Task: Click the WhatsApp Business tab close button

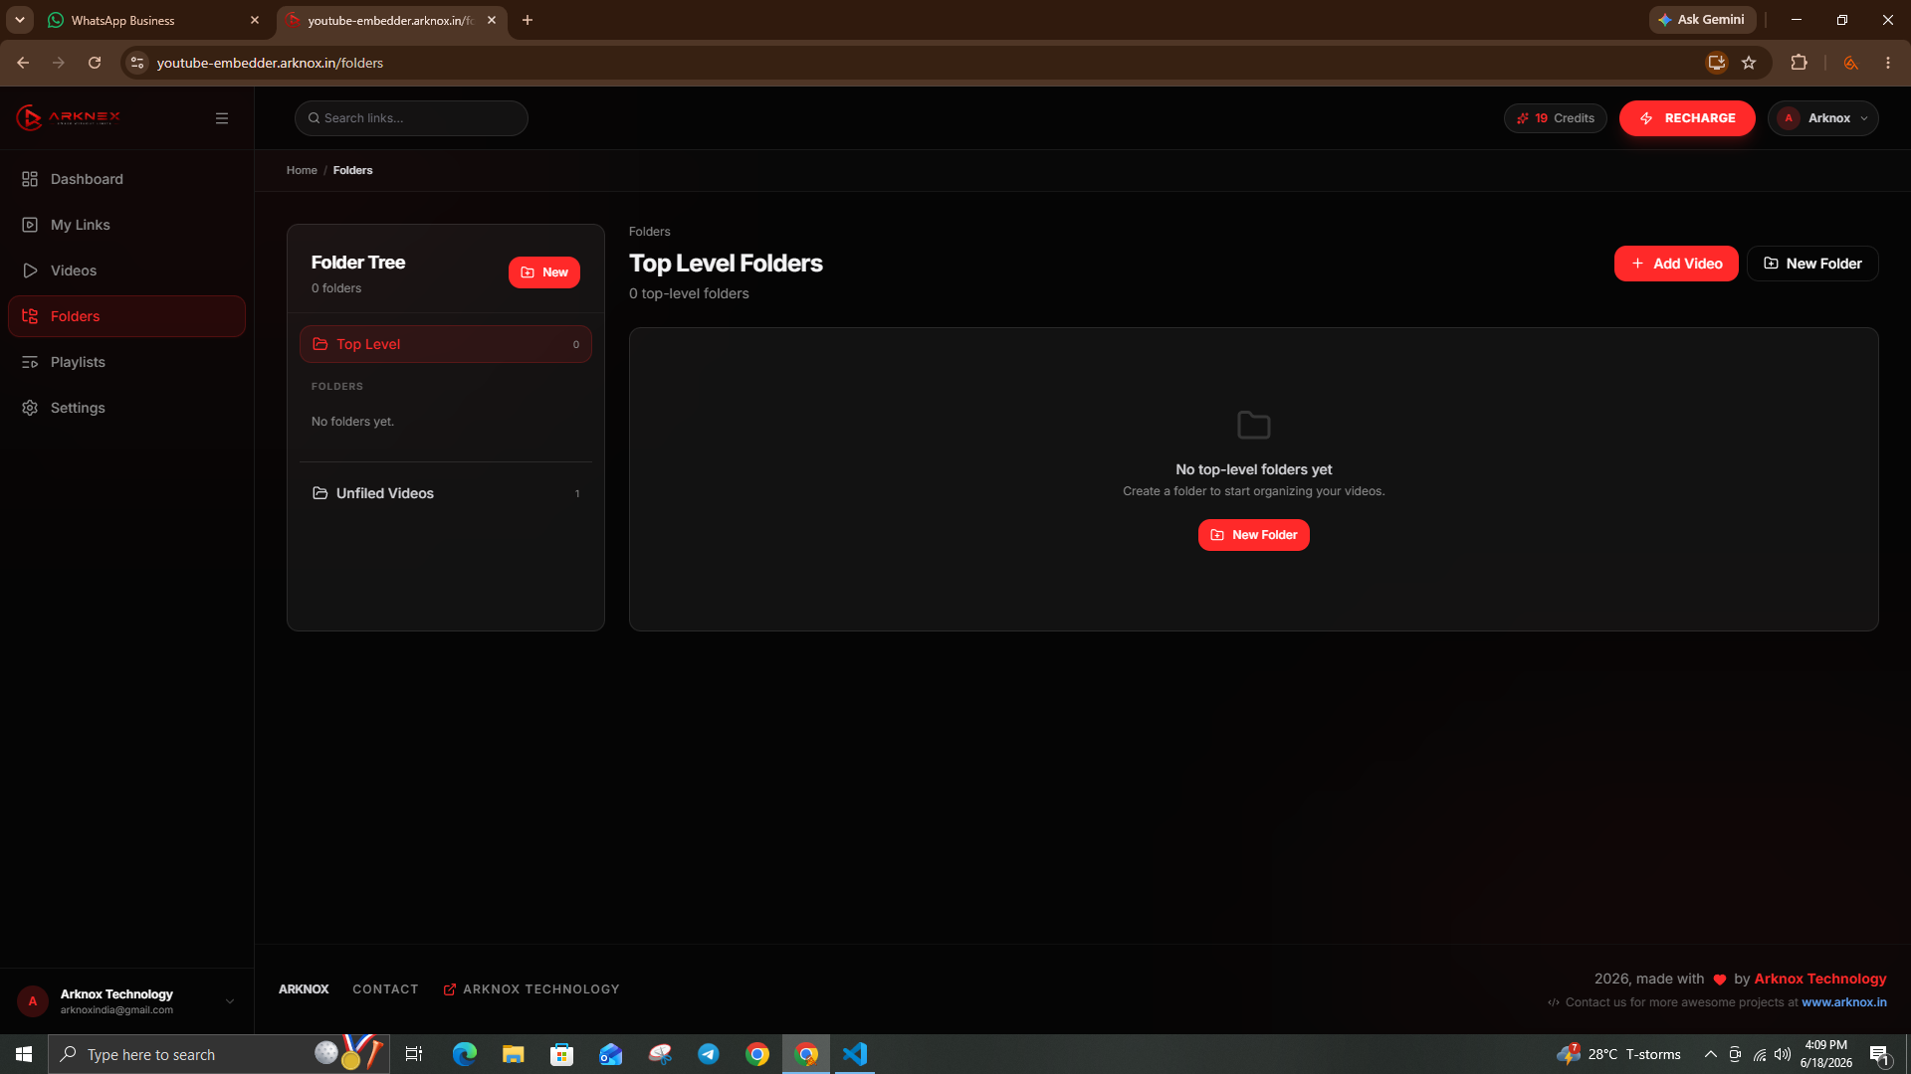Action: [255, 20]
